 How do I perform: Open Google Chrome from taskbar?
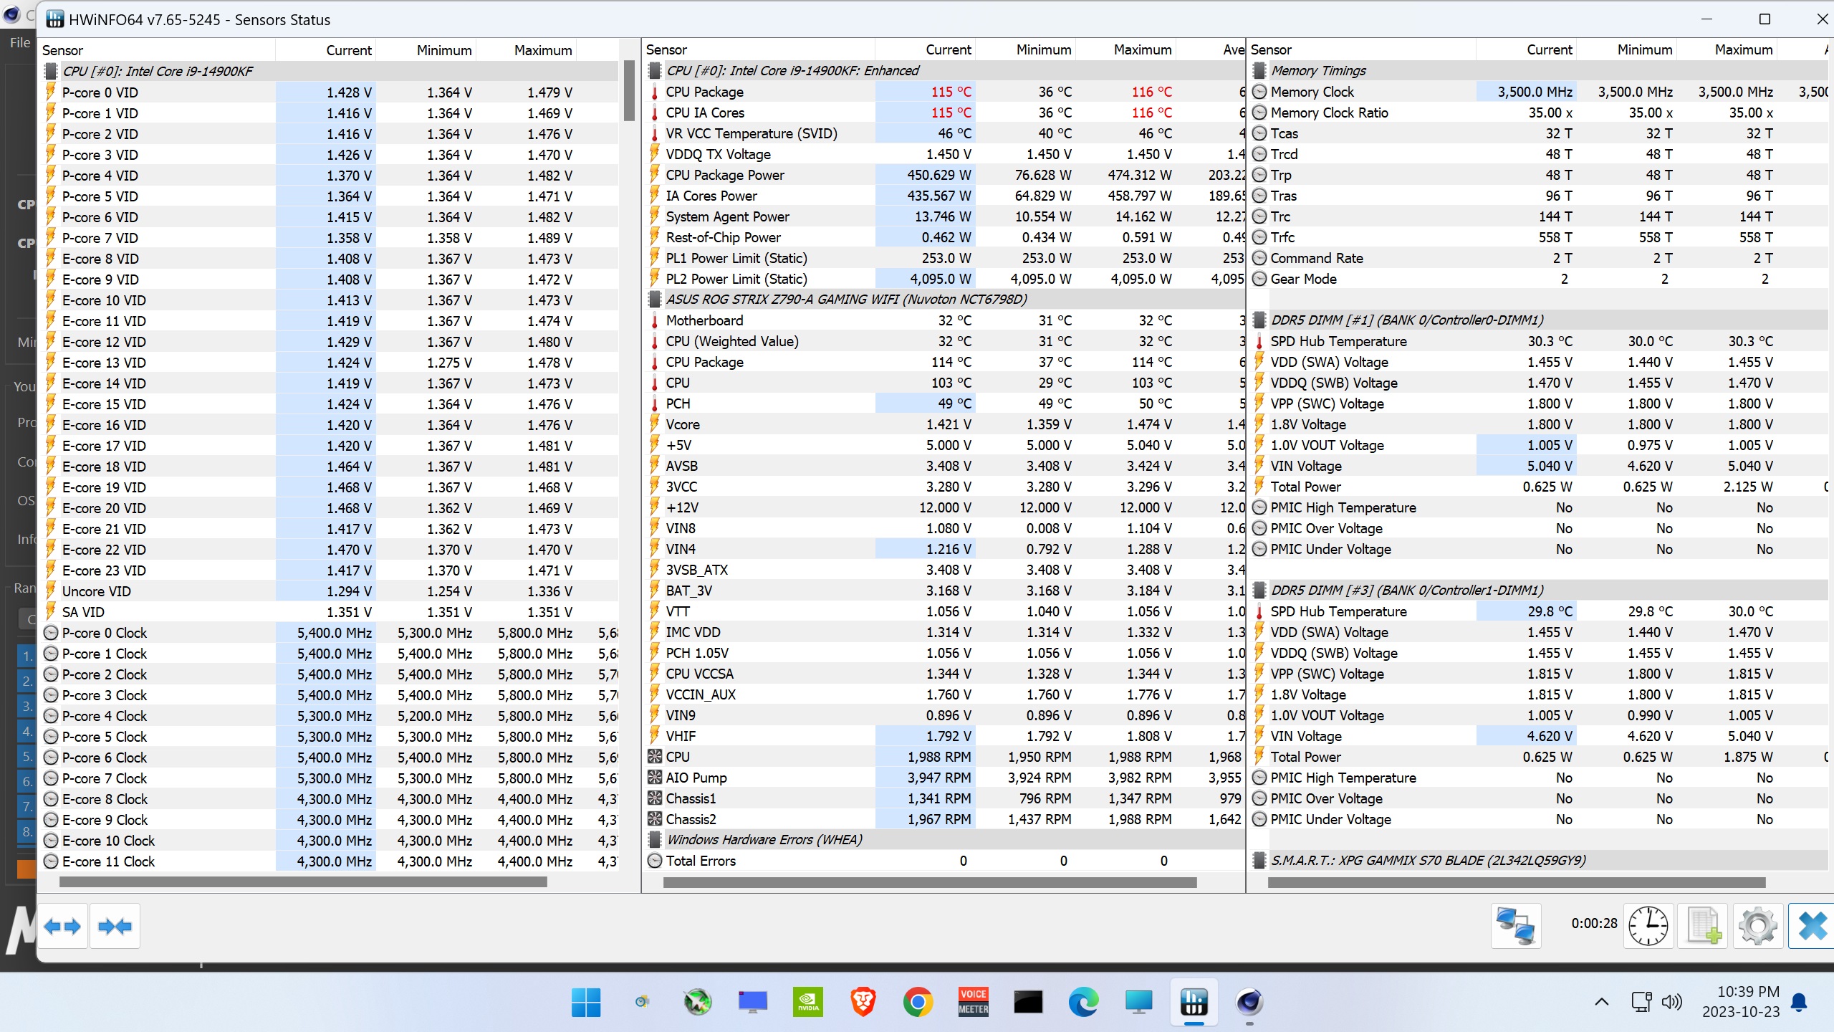pos(918,1002)
